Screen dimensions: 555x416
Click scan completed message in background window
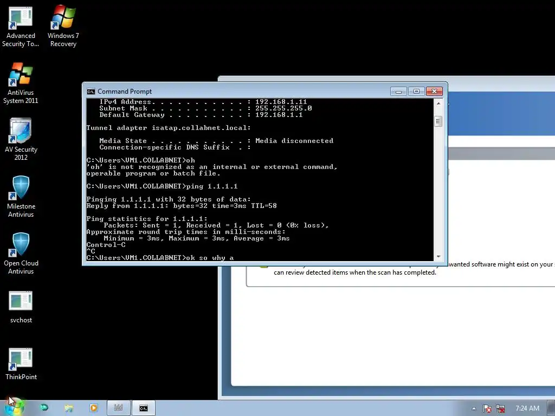354,273
